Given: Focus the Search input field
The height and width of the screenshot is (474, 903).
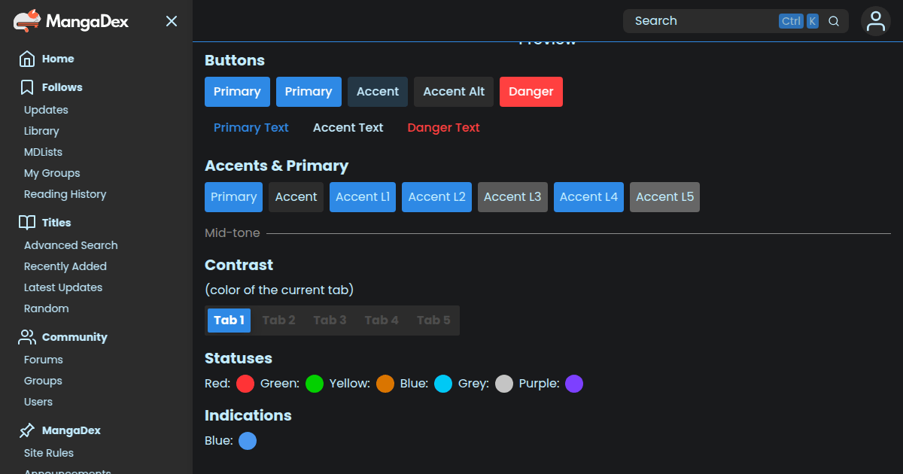Looking at the screenshot, I should tap(736, 21).
